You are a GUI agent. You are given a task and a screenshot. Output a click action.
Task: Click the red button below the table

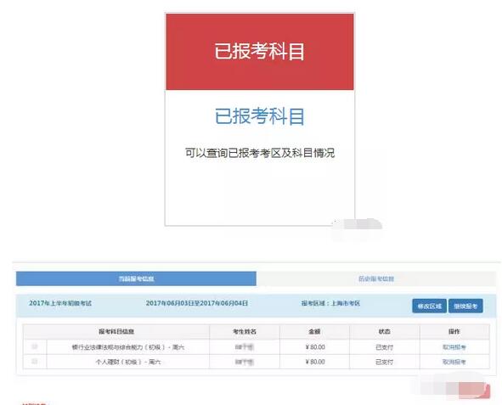(x=474, y=391)
